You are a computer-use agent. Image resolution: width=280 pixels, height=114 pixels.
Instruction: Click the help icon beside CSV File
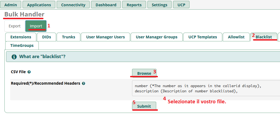pos(29,72)
